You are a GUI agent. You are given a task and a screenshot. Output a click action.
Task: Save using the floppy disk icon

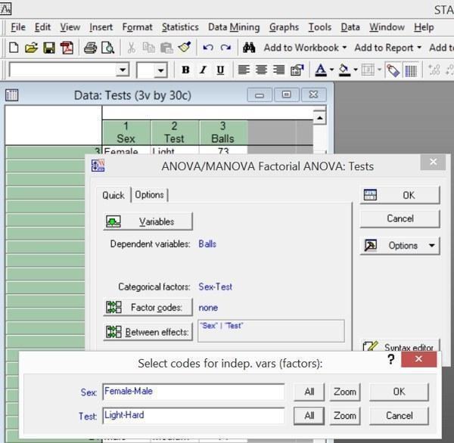49,48
